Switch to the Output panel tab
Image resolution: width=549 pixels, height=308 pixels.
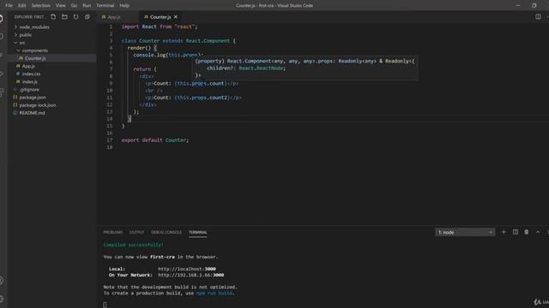click(136, 232)
